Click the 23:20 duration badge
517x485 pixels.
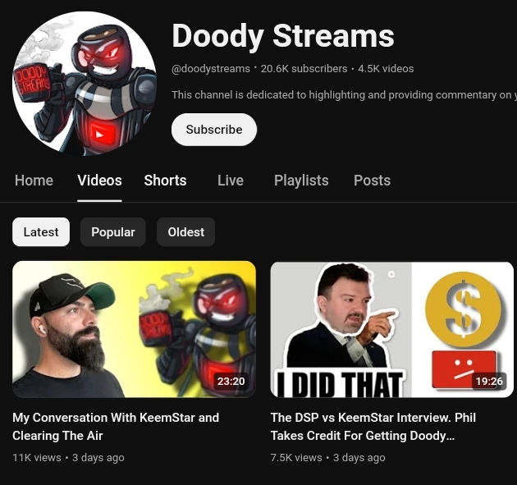[231, 381]
